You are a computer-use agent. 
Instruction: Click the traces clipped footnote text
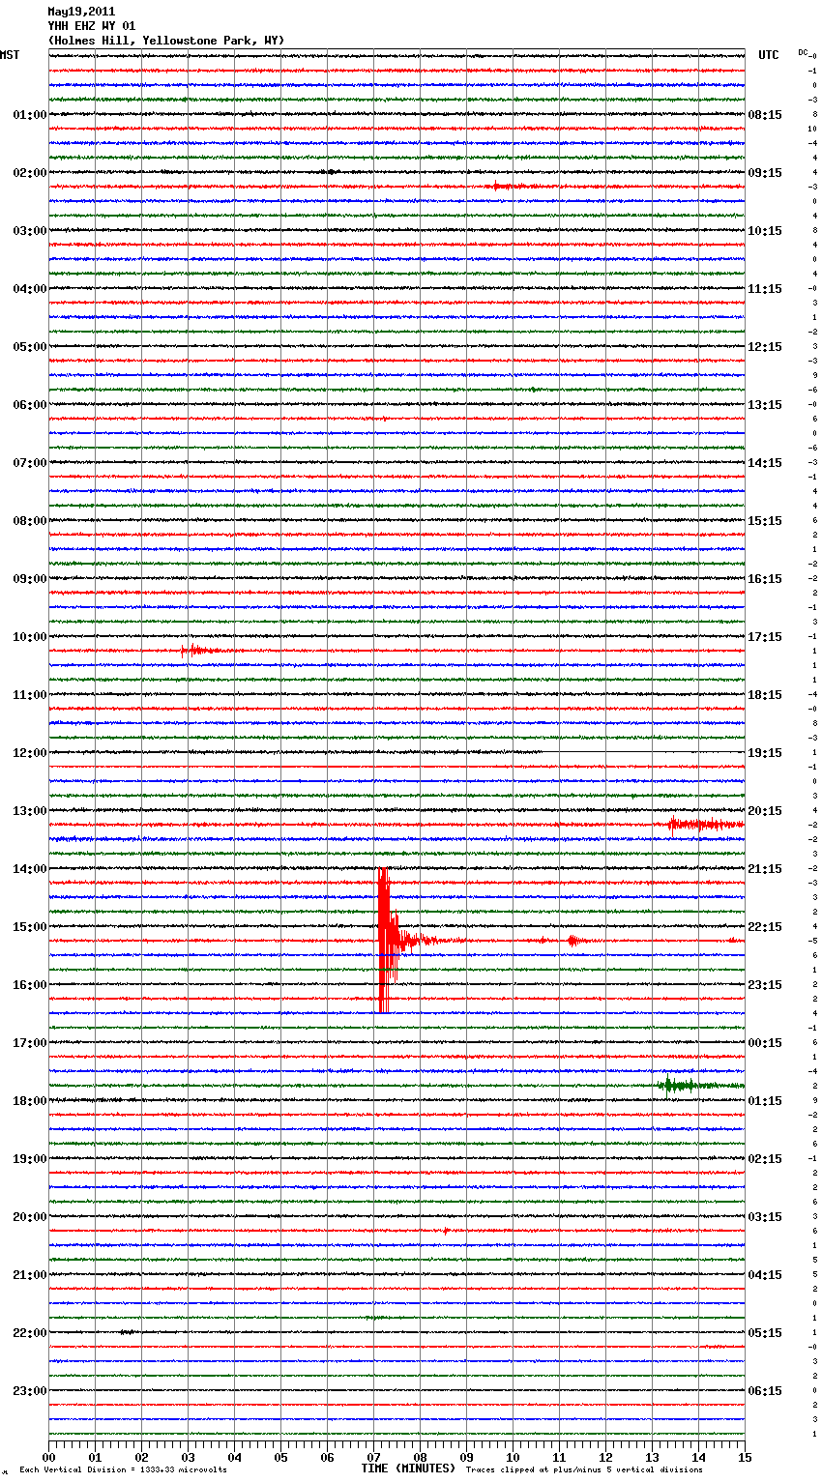click(584, 1469)
